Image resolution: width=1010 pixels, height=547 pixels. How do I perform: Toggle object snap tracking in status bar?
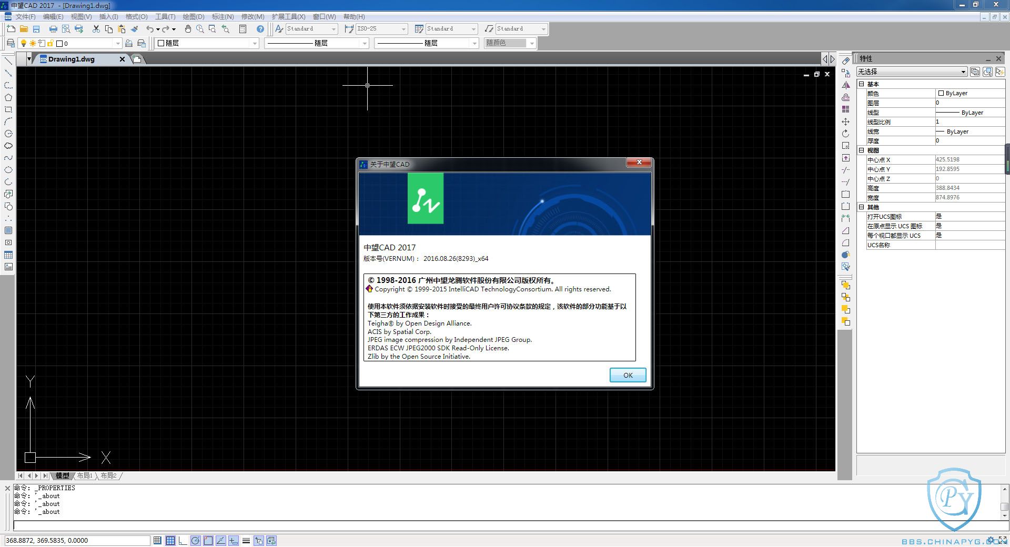pos(221,540)
